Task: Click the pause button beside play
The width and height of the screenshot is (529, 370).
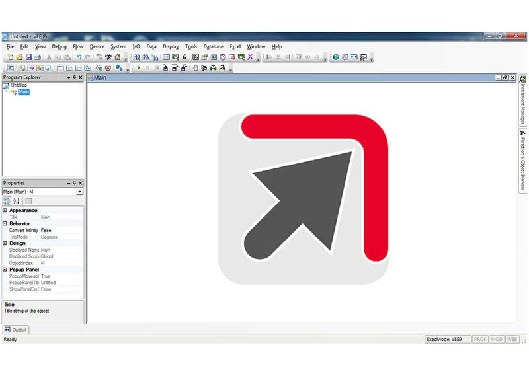Action: (147, 68)
